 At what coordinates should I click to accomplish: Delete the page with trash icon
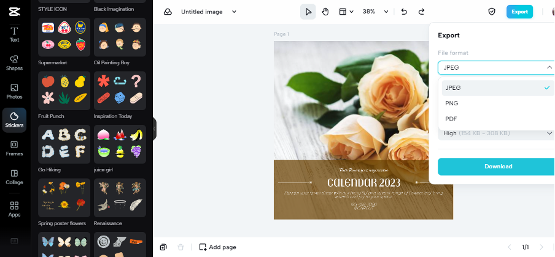(x=180, y=247)
